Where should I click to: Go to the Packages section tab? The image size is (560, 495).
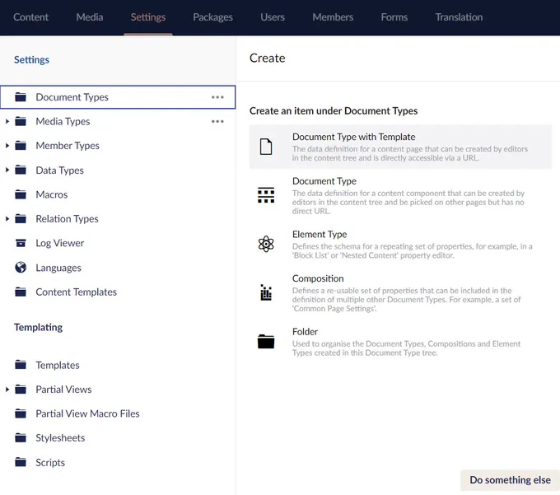pyautogui.click(x=212, y=17)
